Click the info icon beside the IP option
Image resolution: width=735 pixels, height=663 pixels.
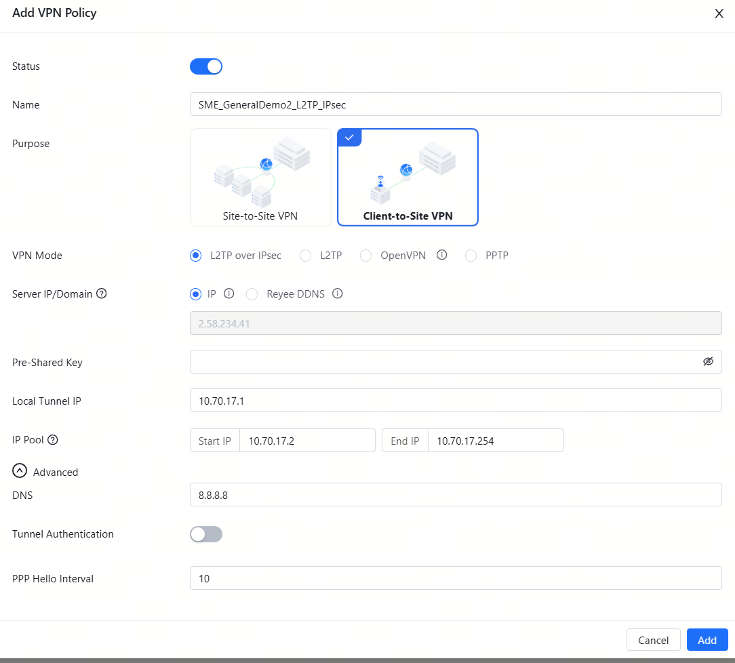[x=229, y=294]
